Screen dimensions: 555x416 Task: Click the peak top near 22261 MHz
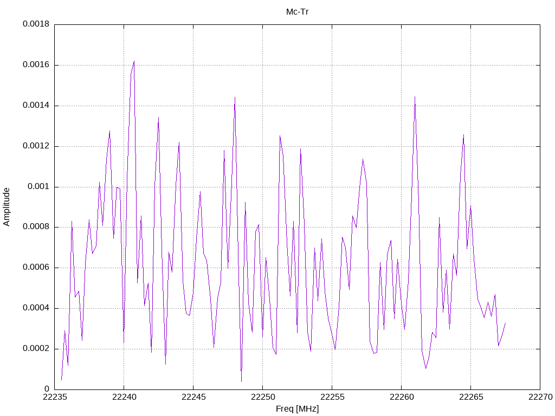pos(415,96)
